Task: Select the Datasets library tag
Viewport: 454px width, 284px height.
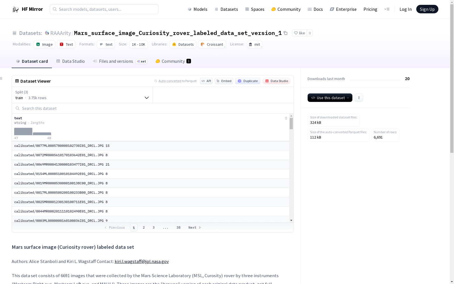Action: click(183, 44)
